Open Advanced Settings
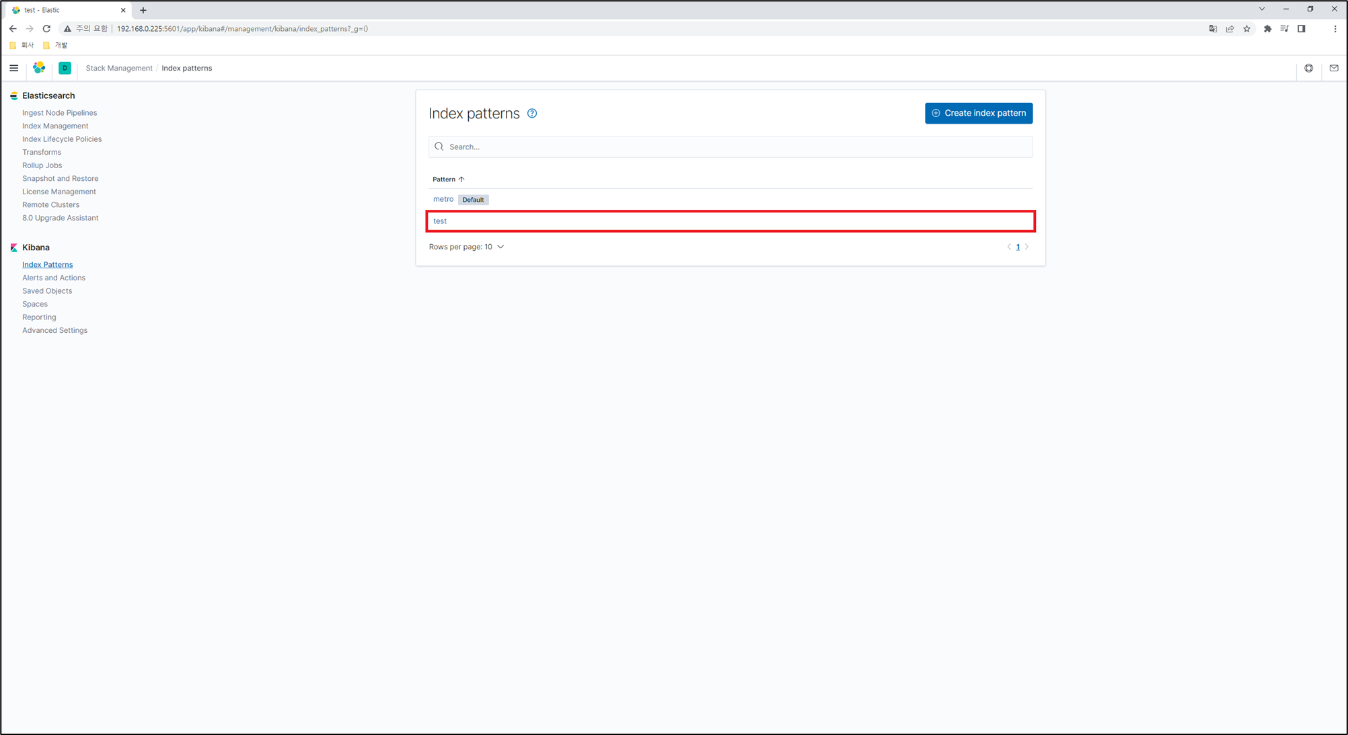Viewport: 1348px width, 735px height. (x=54, y=330)
